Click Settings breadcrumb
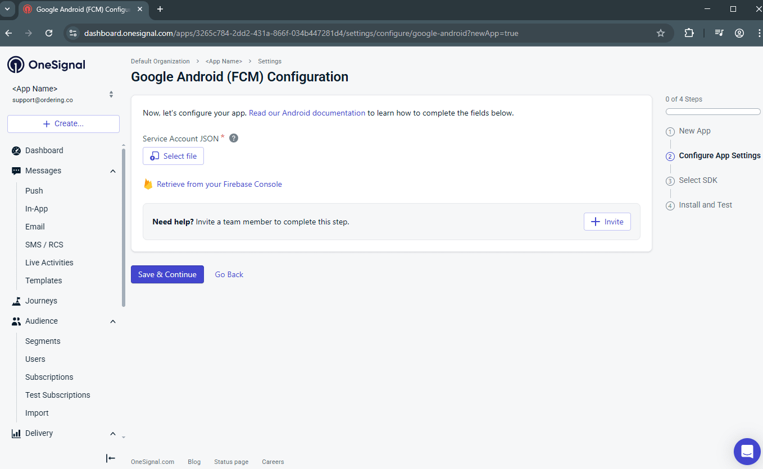 [x=270, y=61]
